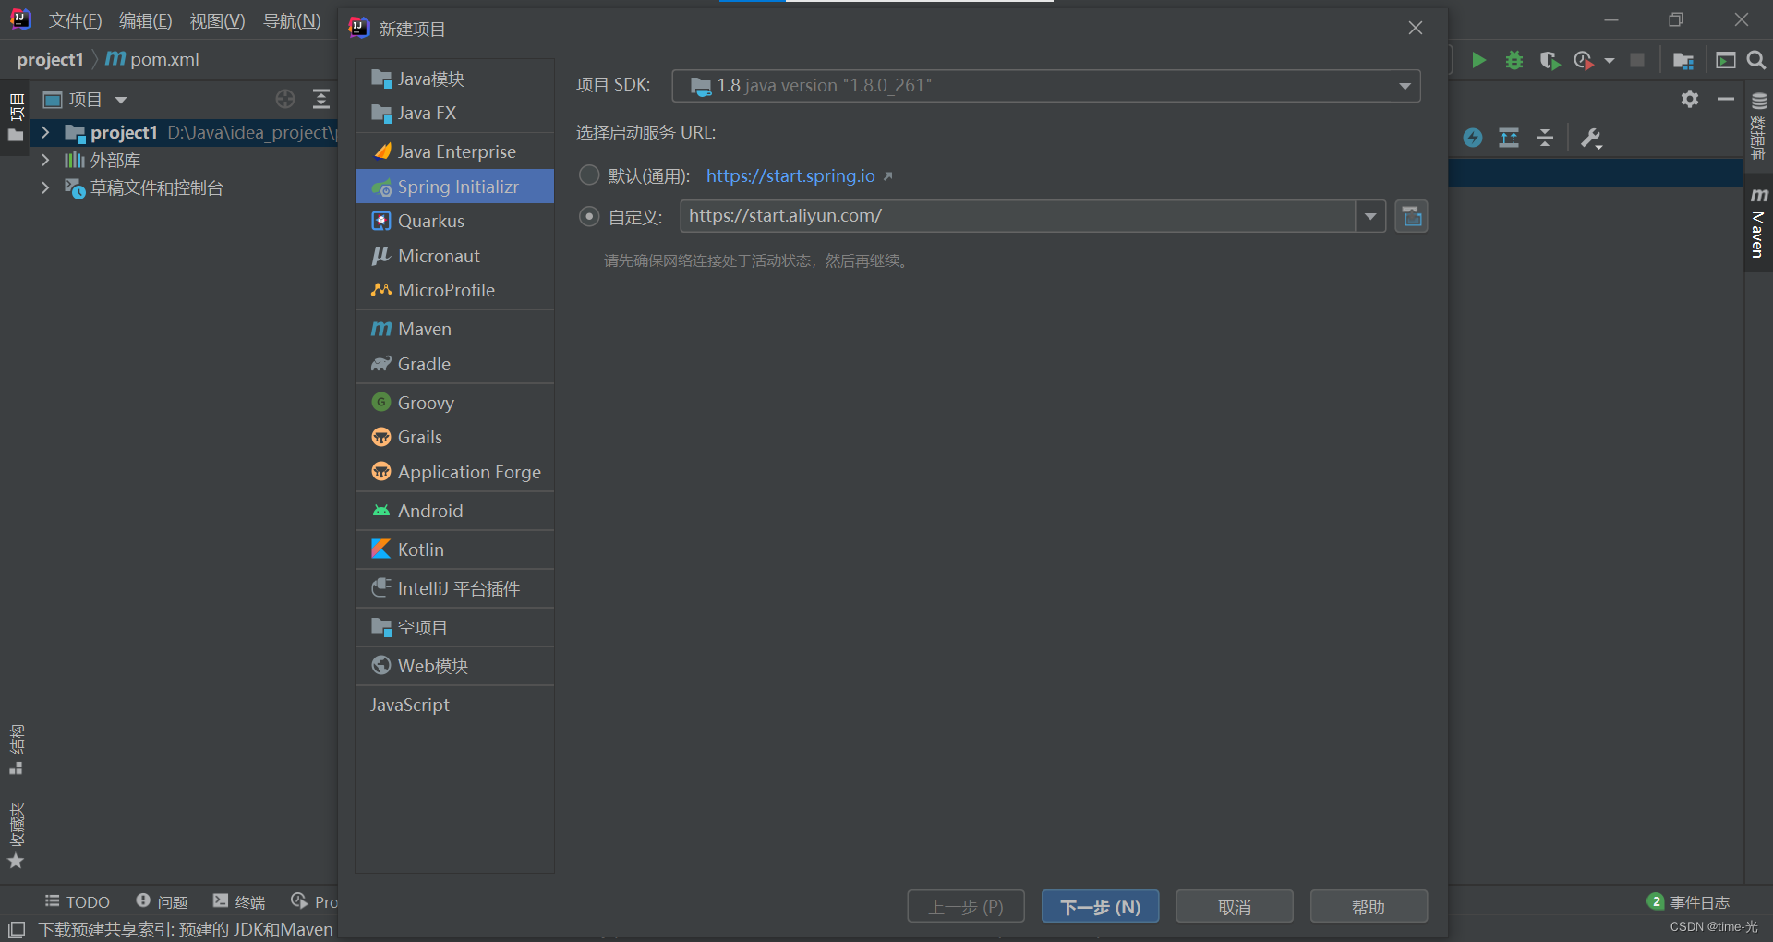This screenshot has height=942, width=1773.
Task: Open TODO tool window tab
Action: point(77,901)
